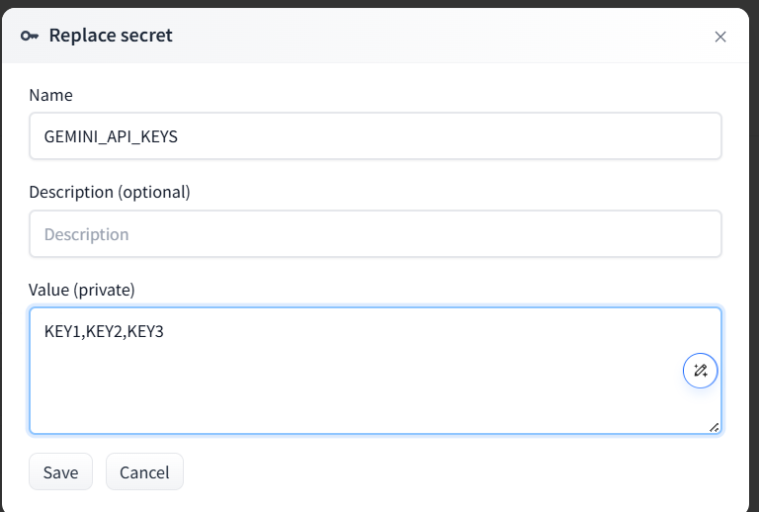Click the KEY1,KEY2,KEY3 text in Value field
This screenshot has width=759, height=512.
pyautogui.click(x=104, y=331)
